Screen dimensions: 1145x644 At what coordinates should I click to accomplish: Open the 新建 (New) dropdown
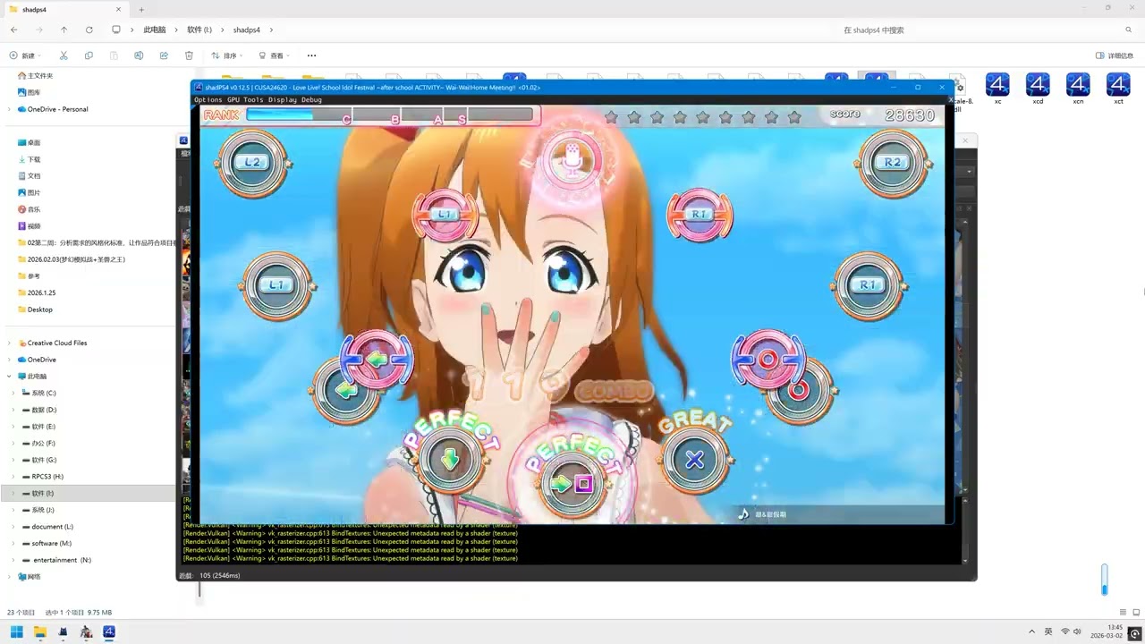pos(25,55)
